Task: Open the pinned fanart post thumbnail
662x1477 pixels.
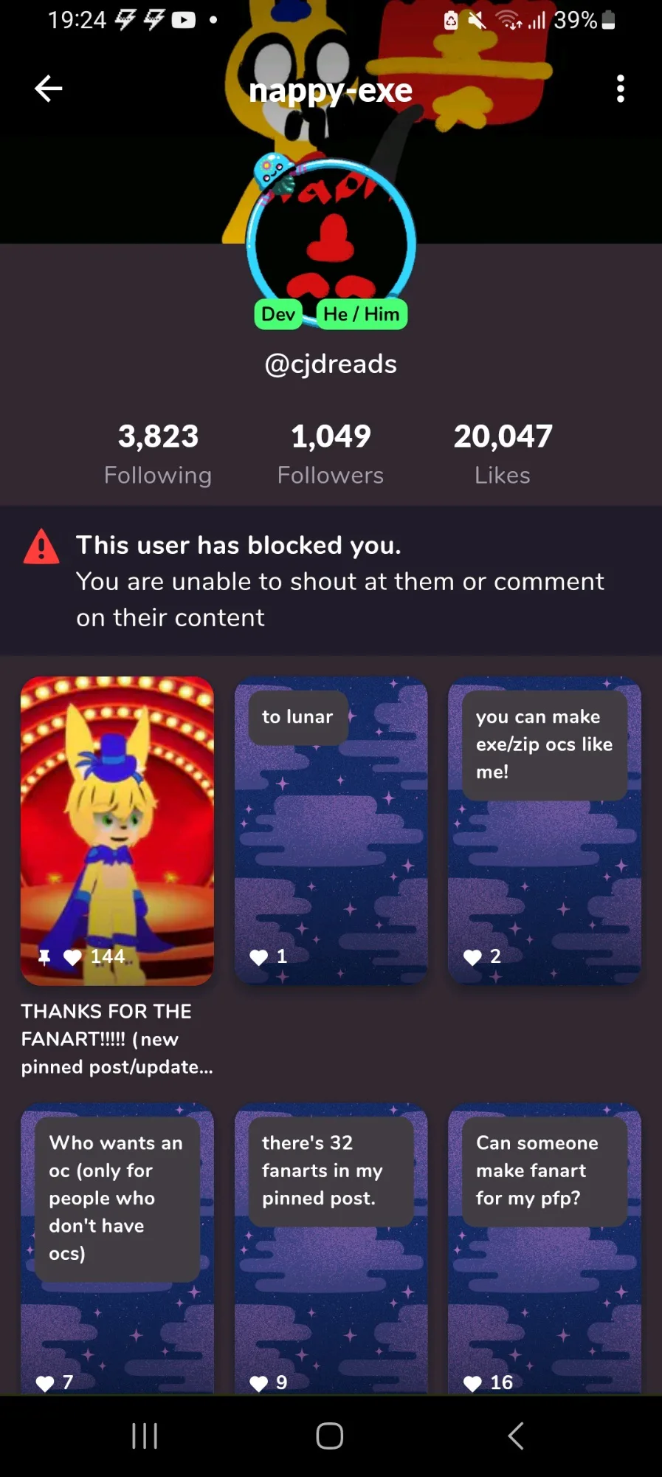Action: [x=117, y=831]
